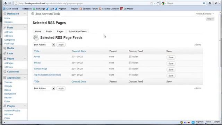Open the Pages section icon

[5, 59]
